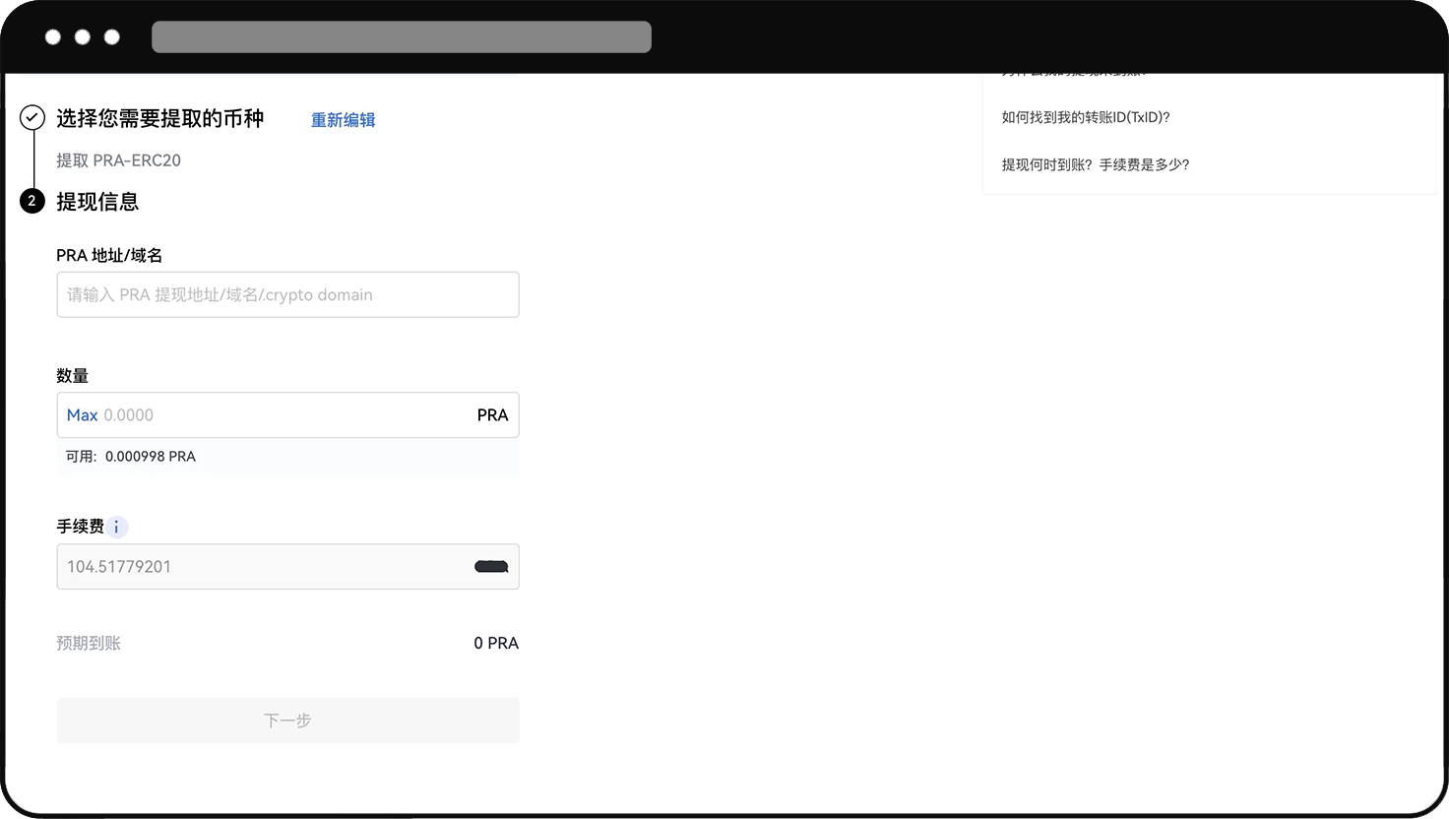Click the PRA 地址/域名 field label

click(x=109, y=255)
